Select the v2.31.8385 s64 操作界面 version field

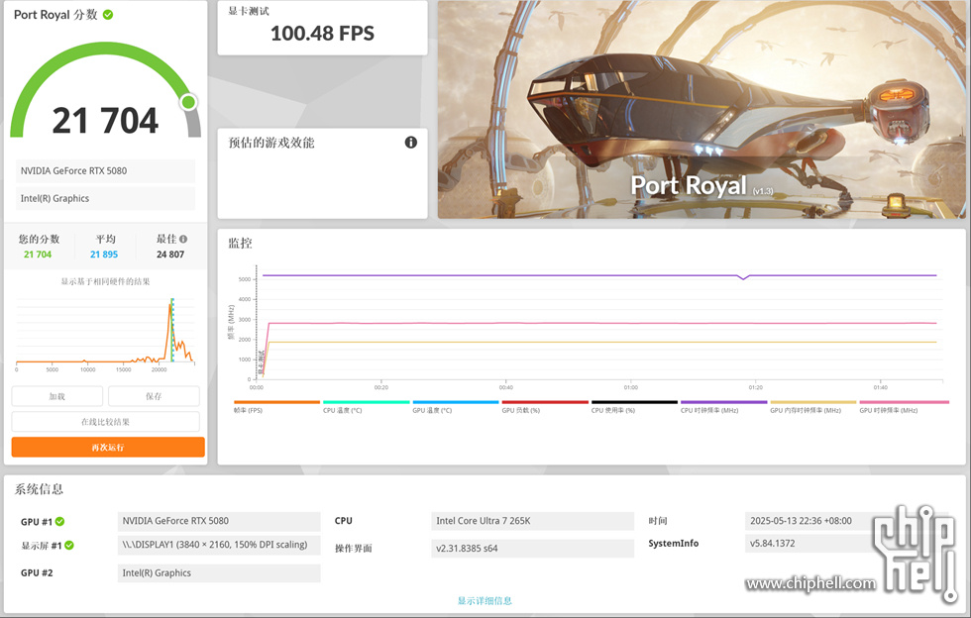click(533, 548)
